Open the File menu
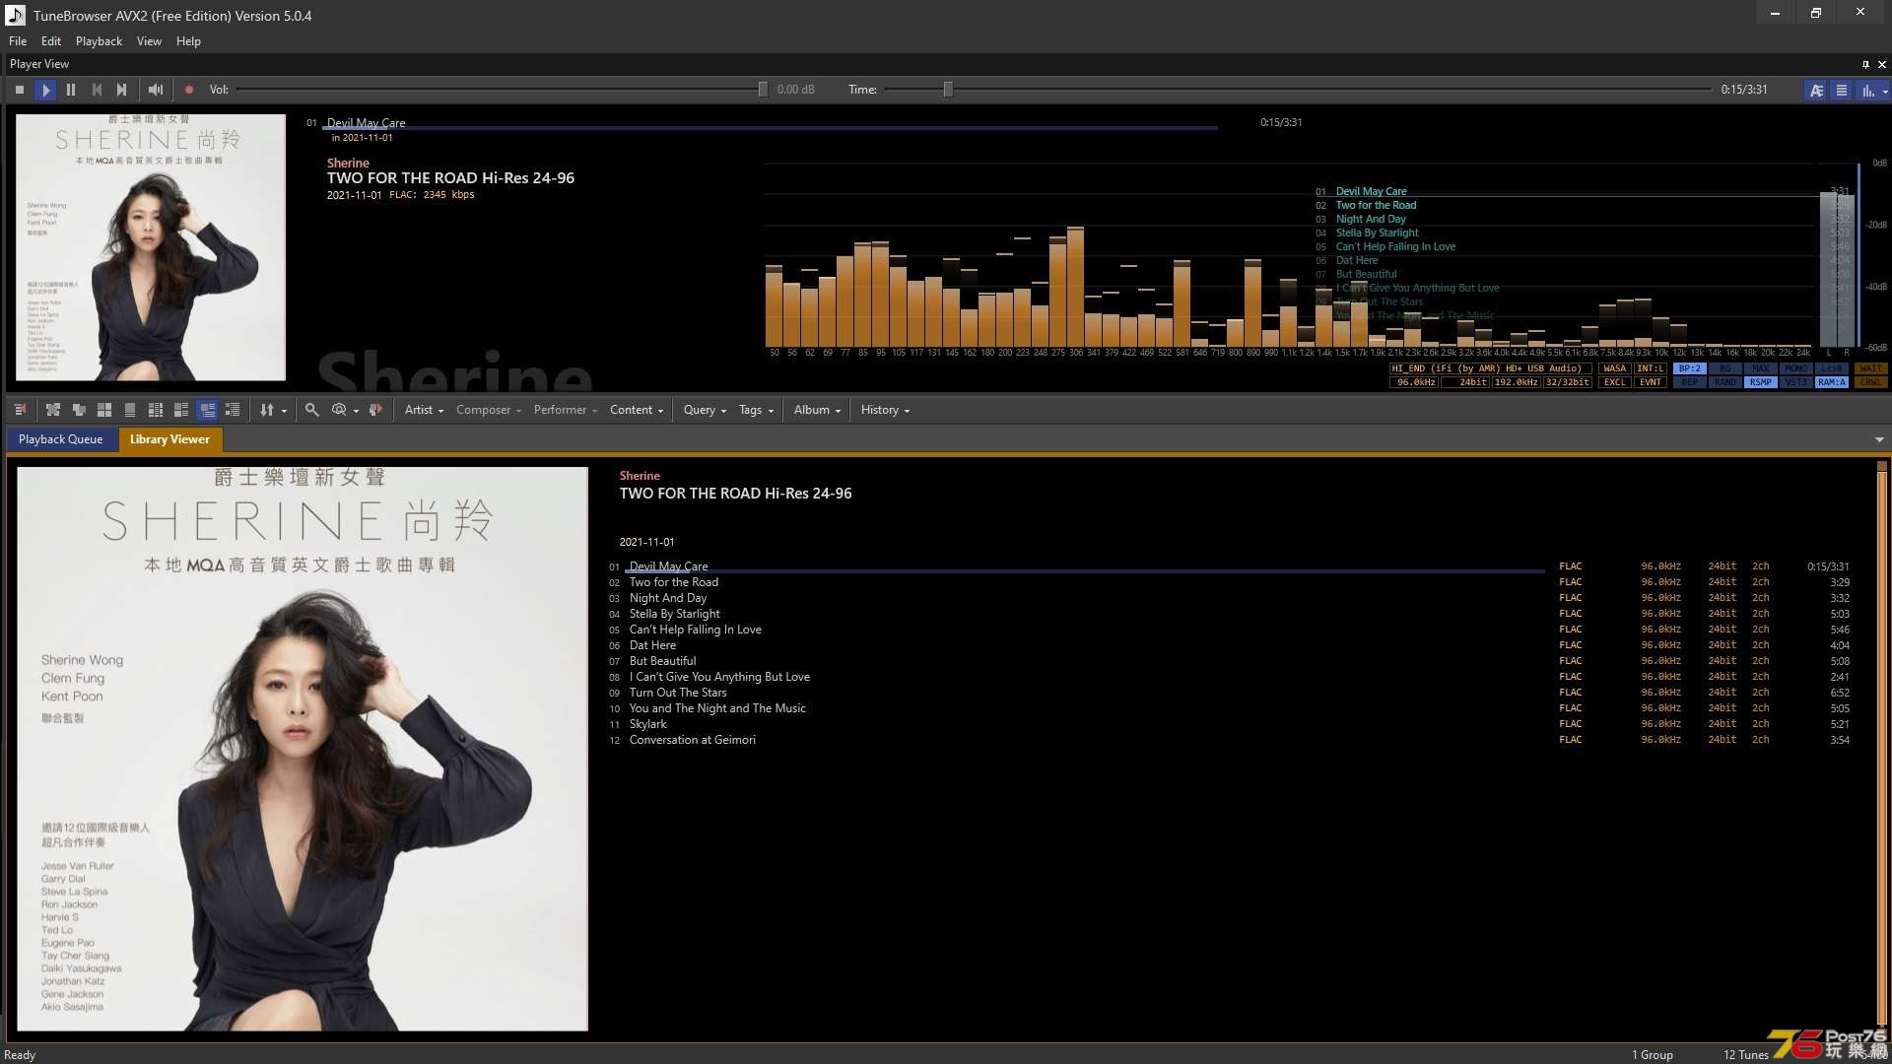Image resolution: width=1892 pixels, height=1064 pixels. coord(18,41)
